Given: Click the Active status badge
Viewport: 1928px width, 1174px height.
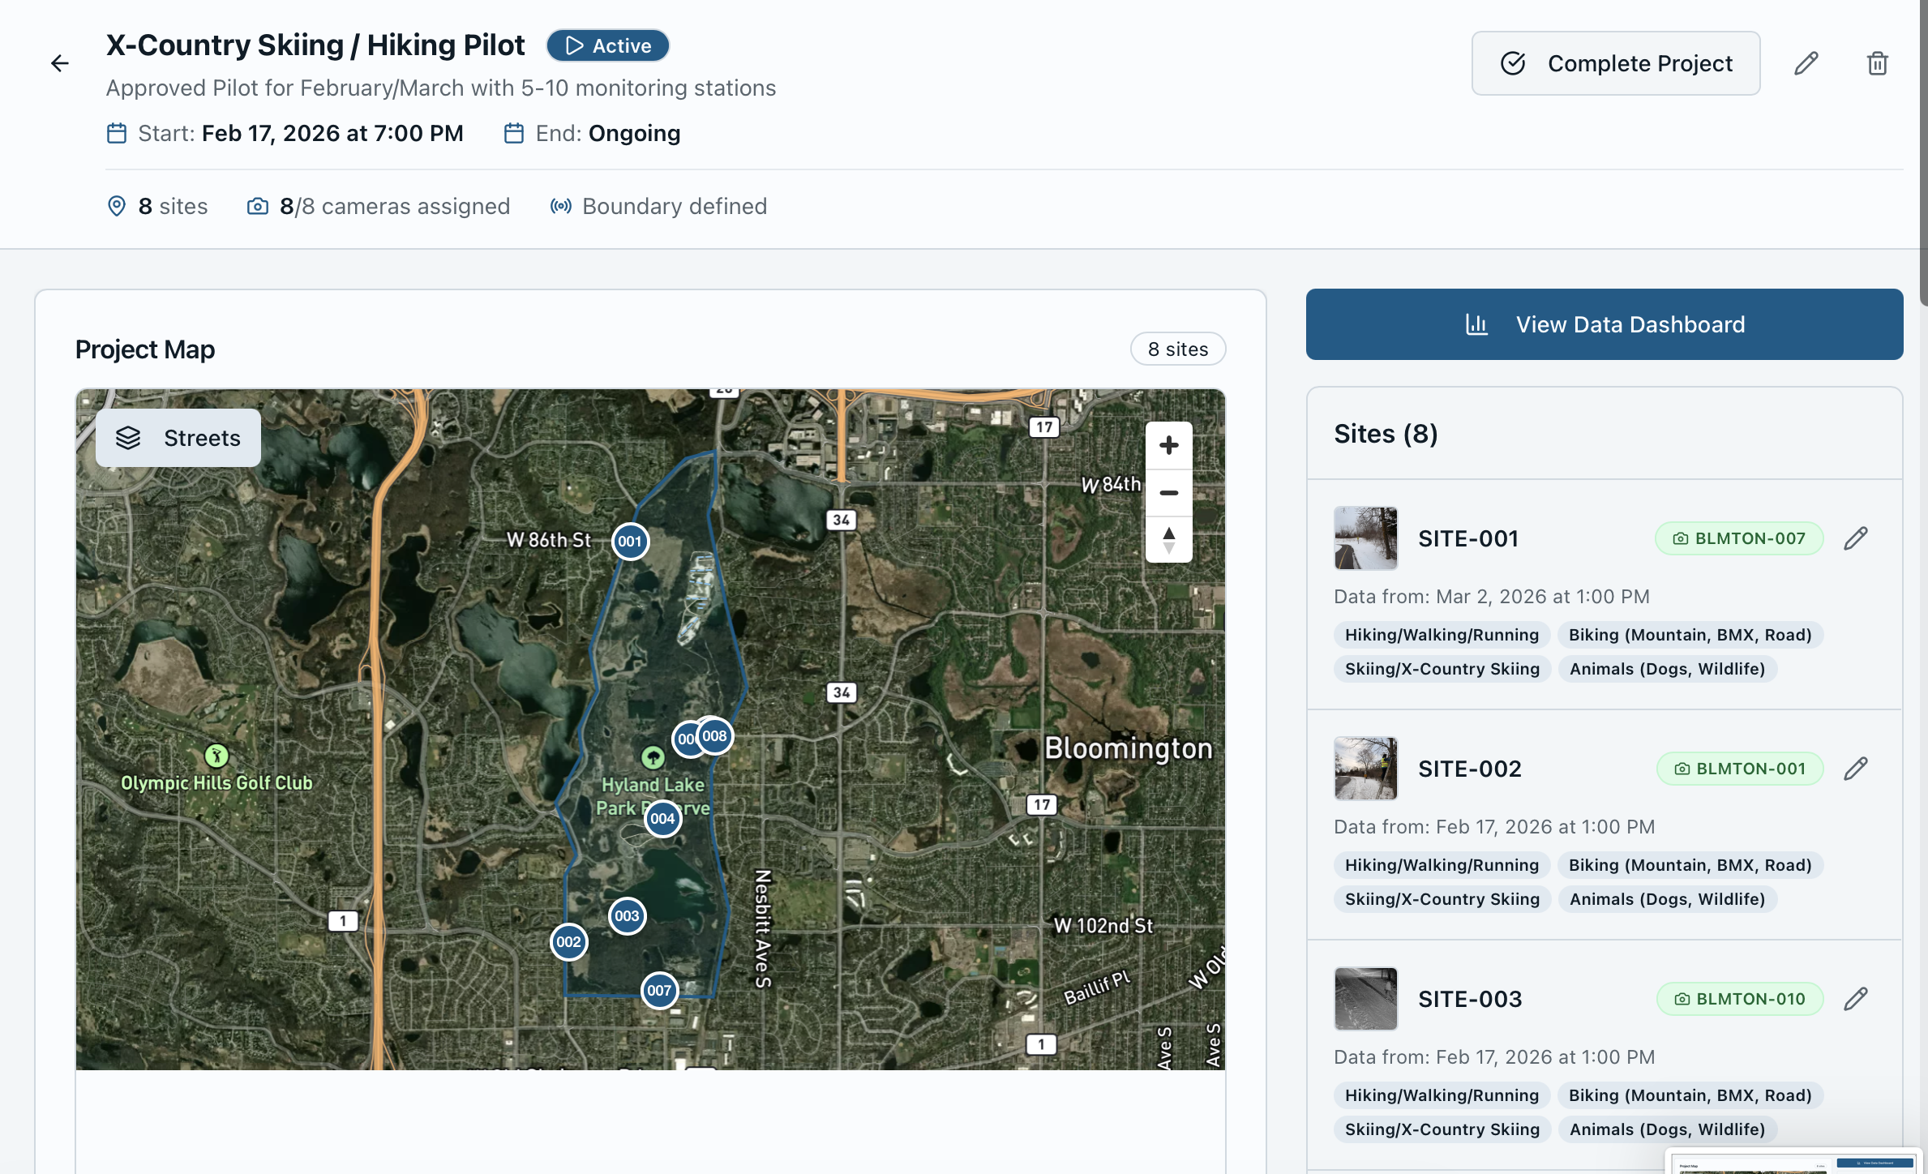Looking at the screenshot, I should coord(607,45).
